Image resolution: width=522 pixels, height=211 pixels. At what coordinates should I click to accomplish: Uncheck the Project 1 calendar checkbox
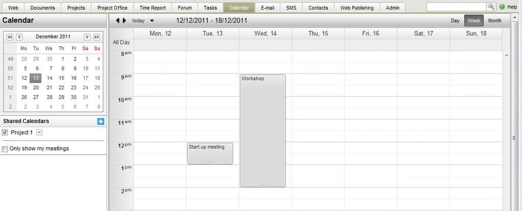[x=5, y=133]
